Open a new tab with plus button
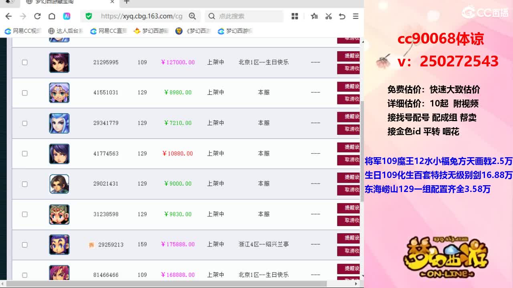The width and height of the screenshot is (513, 288). click(127, 2)
